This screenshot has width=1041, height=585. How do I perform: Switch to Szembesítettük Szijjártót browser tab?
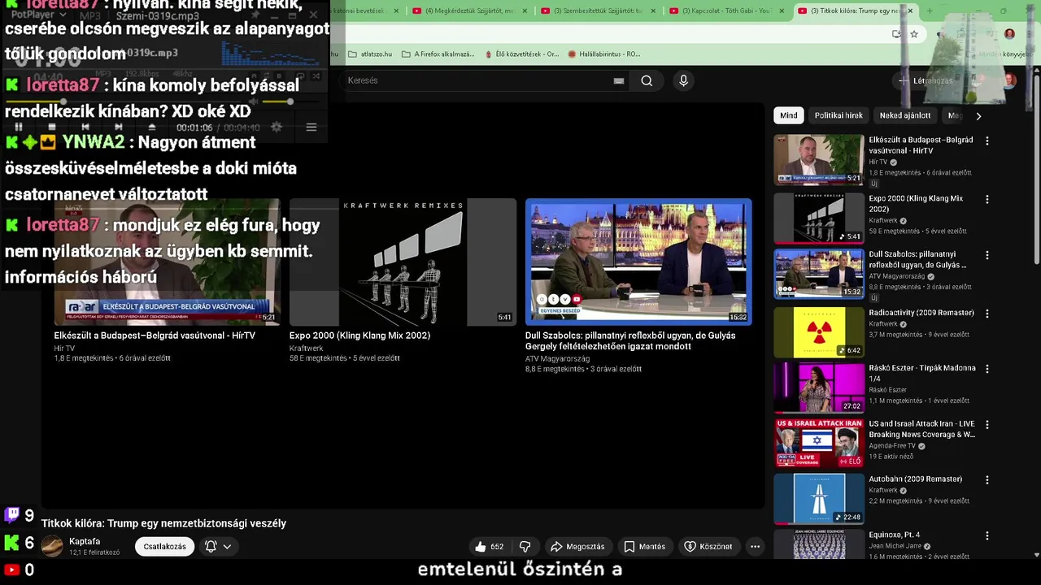pos(599,11)
